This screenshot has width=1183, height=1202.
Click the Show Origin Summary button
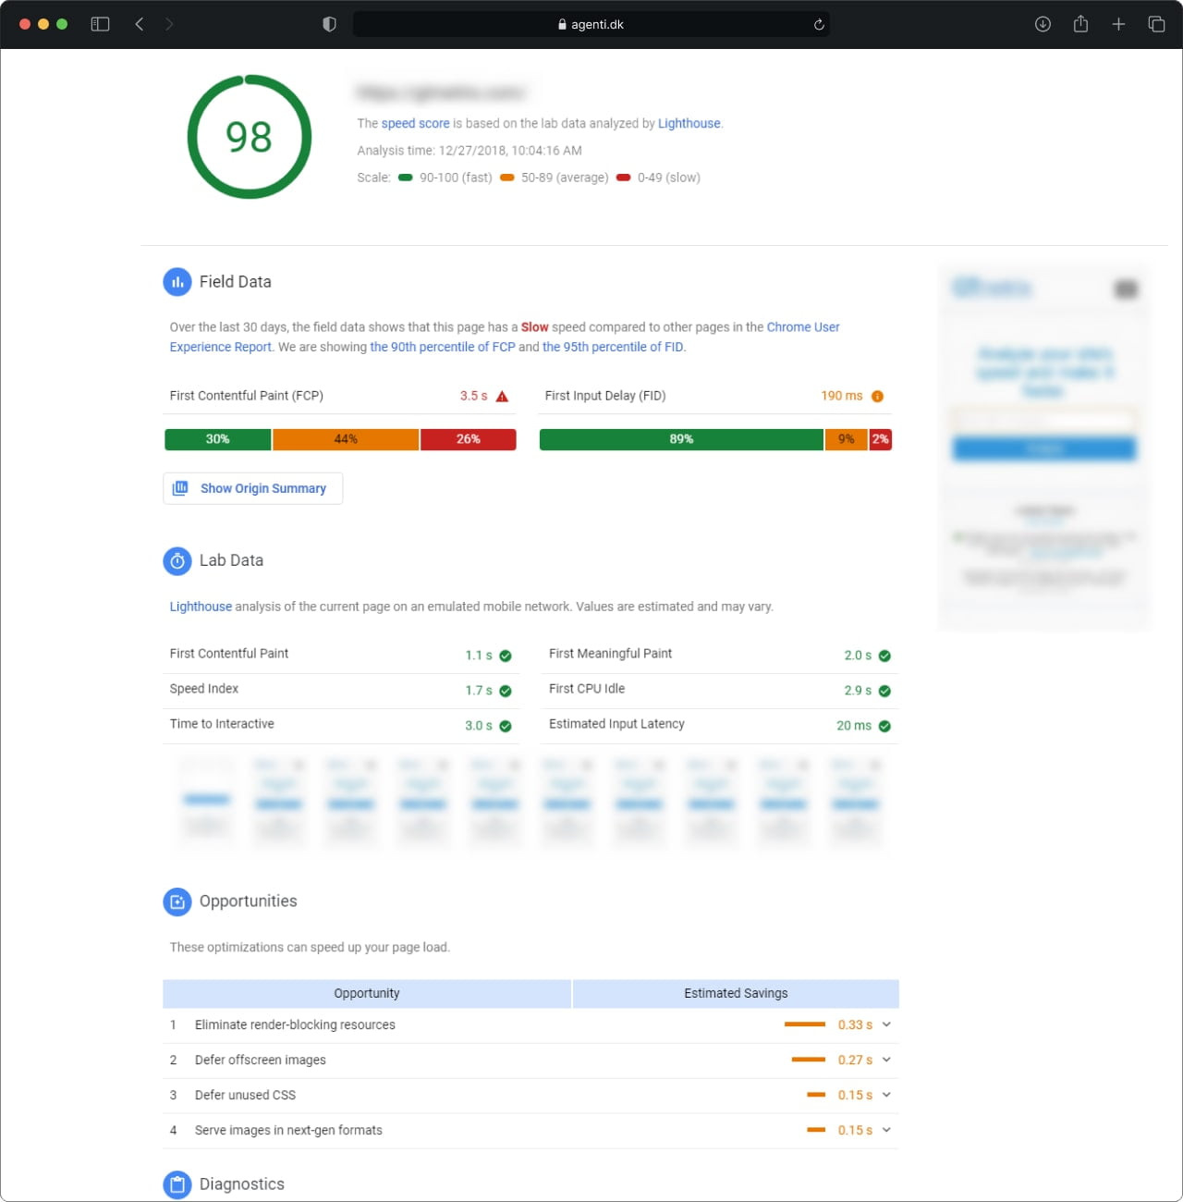click(x=252, y=488)
